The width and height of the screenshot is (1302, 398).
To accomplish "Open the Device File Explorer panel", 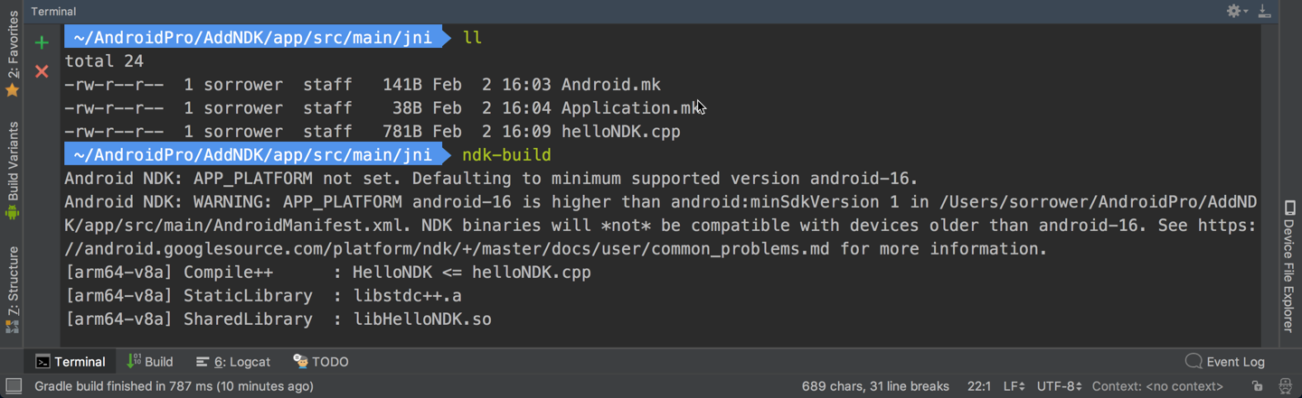I will coord(1289,266).
